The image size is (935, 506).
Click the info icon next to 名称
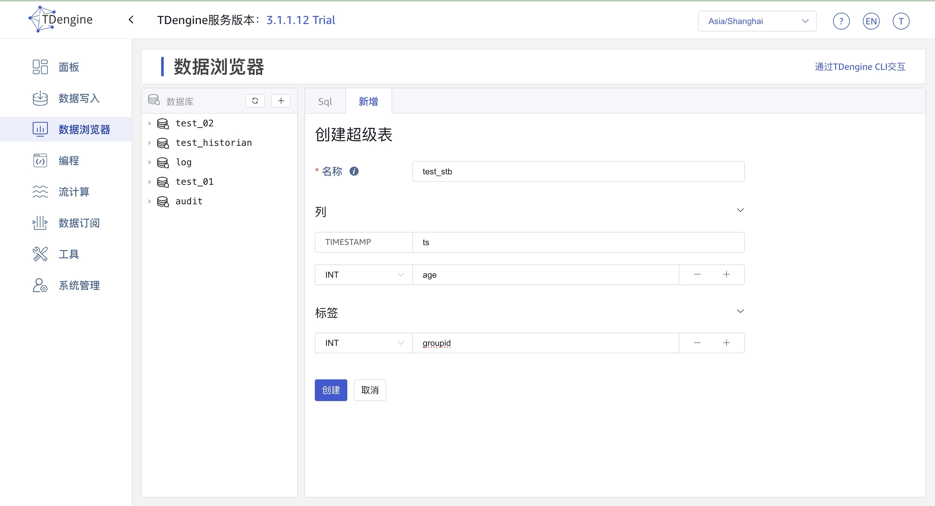tap(354, 171)
